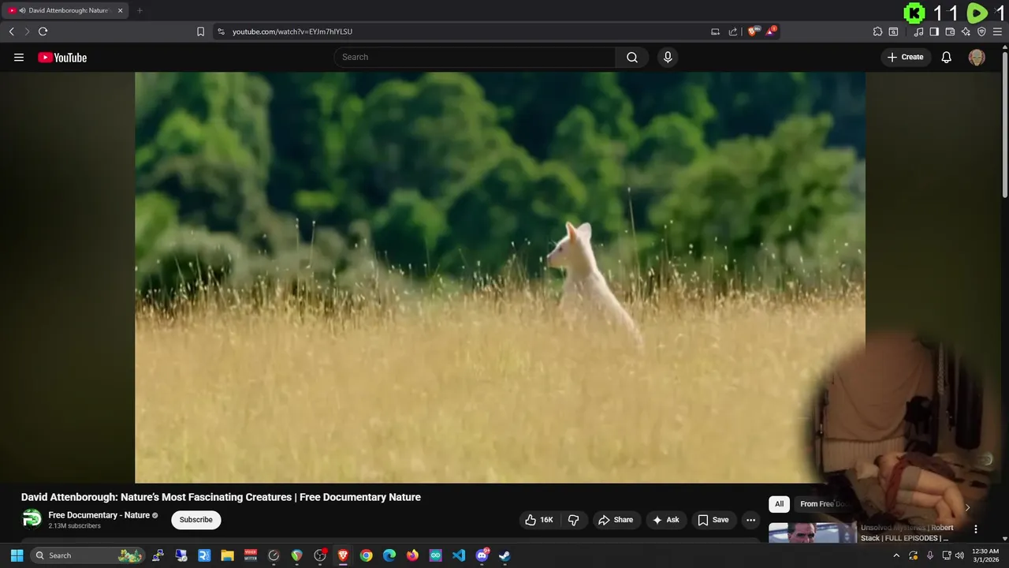Open the Windows Start menu
Image resolution: width=1009 pixels, height=568 pixels.
click(17, 555)
